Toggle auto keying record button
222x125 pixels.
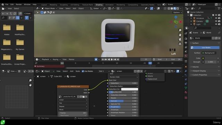click(x=96, y=59)
